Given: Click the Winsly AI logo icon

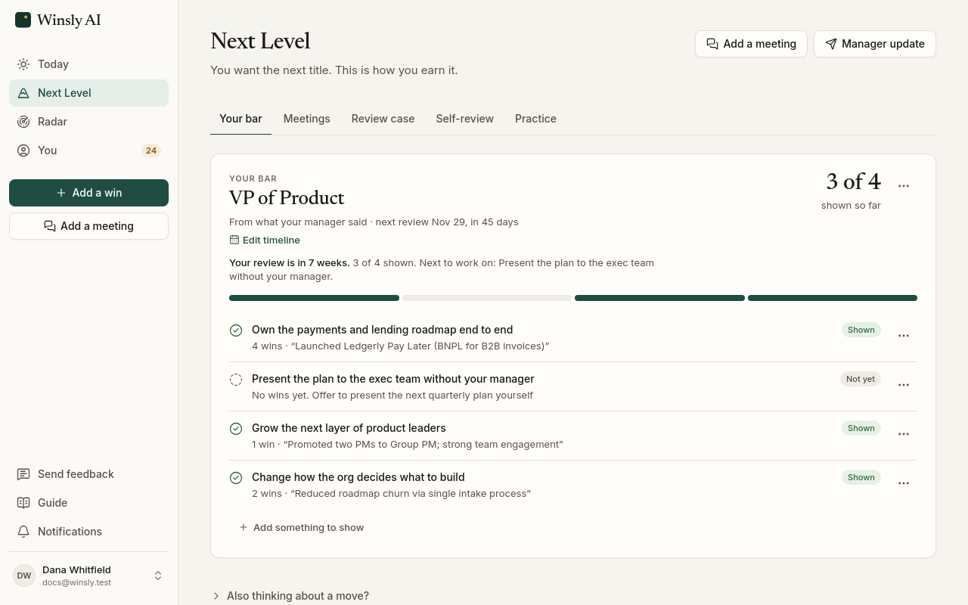Looking at the screenshot, I should pyautogui.click(x=23, y=20).
